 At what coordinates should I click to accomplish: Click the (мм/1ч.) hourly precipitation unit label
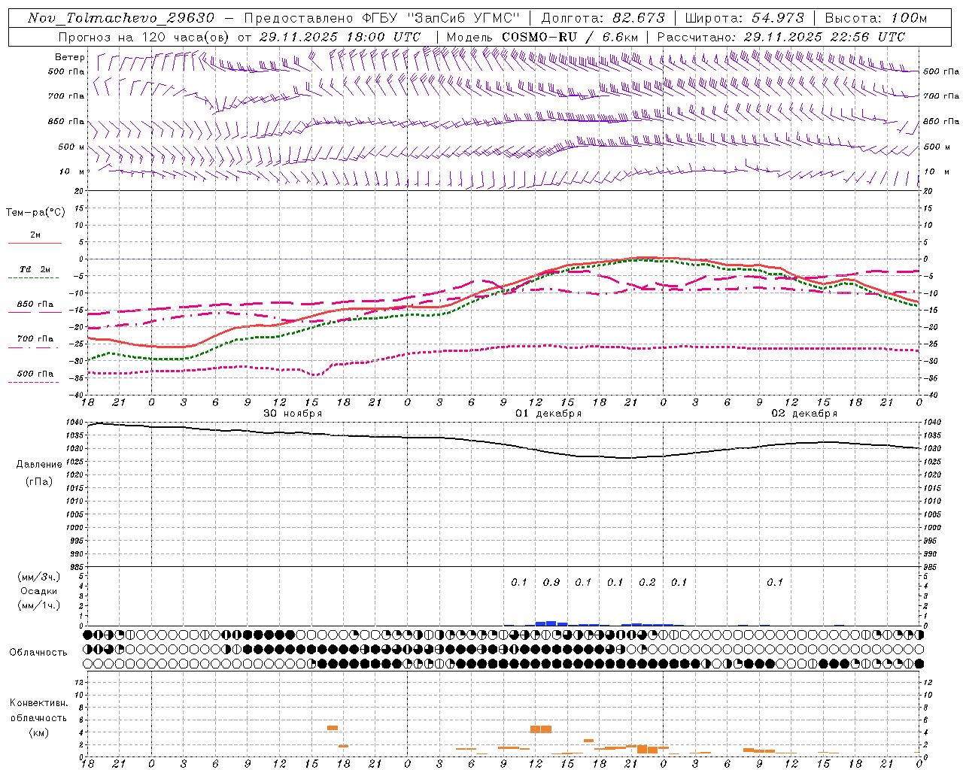pos(39,605)
